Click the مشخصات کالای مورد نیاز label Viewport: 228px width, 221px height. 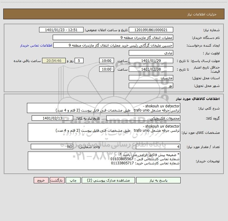tap(201, 133)
